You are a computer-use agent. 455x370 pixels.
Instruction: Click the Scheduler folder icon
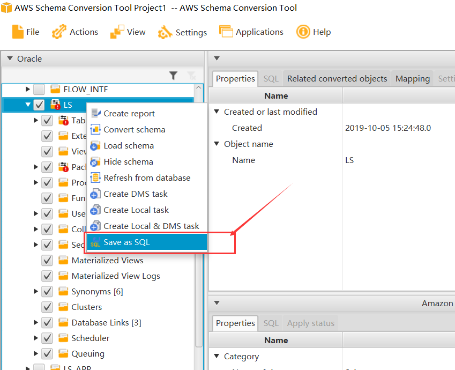63,338
